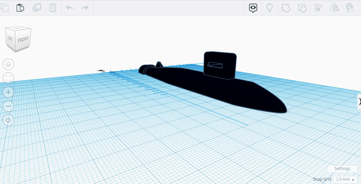Click Fit all in view icon
361x184 pixels.
click(x=8, y=78)
